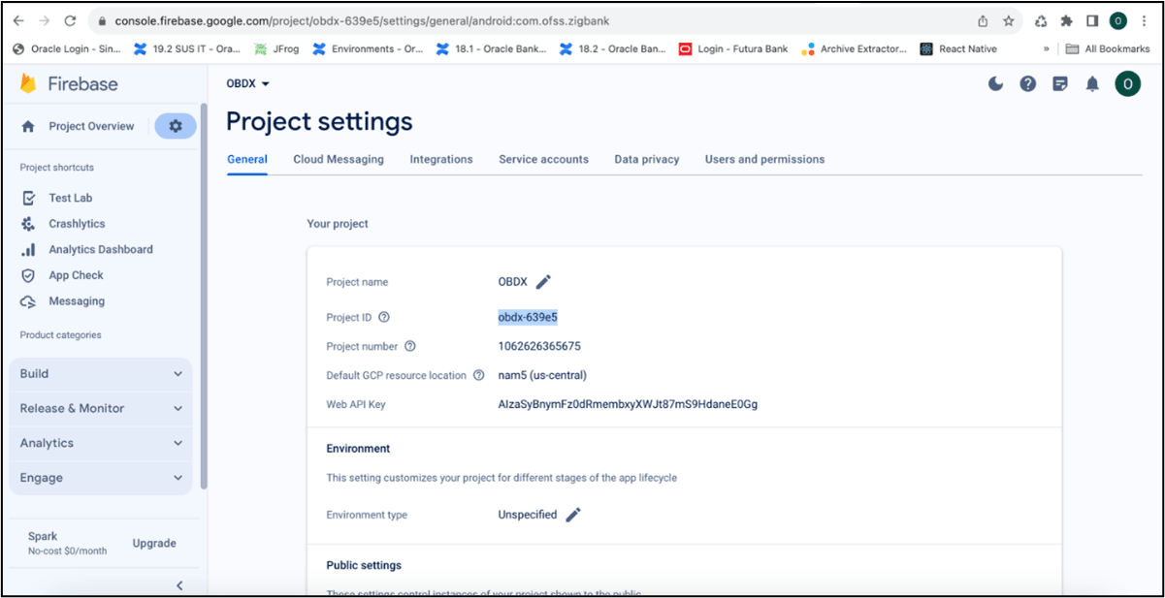Expand the Build category
This screenshot has width=1165, height=598.
pos(101,373)
